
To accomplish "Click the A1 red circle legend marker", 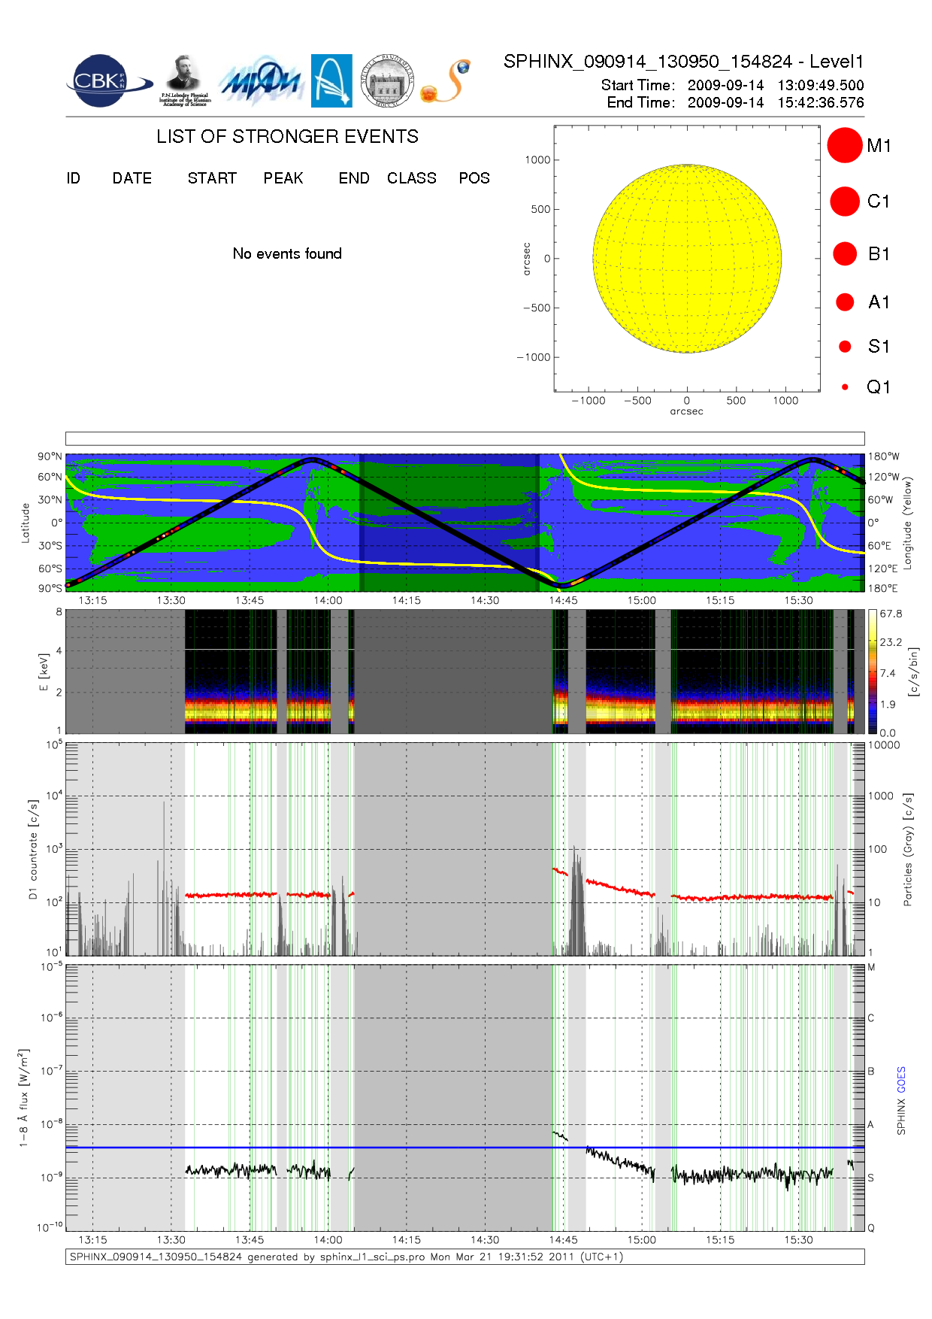I will click(845, 302).
